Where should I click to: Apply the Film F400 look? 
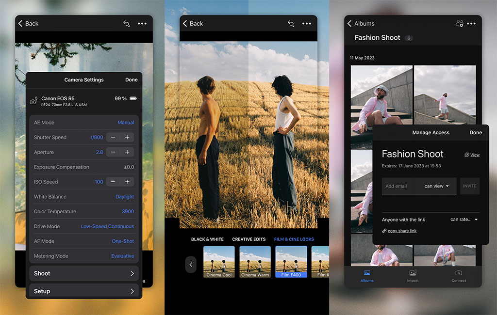point(291,262)
